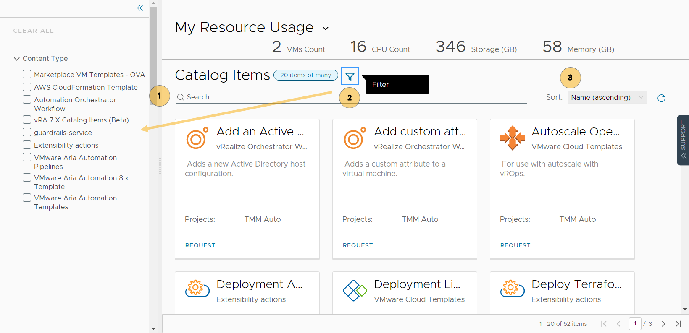Image resolution: width=689 pixels, height=333 pixels.
Task: Click the Deploy Terraform gear cloud icon
Action: [x=512, y=289]
